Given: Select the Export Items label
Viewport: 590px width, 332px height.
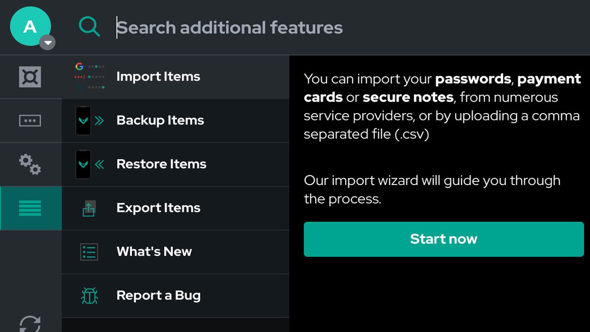Looking at the screenshot, I should tap(158, 208).
